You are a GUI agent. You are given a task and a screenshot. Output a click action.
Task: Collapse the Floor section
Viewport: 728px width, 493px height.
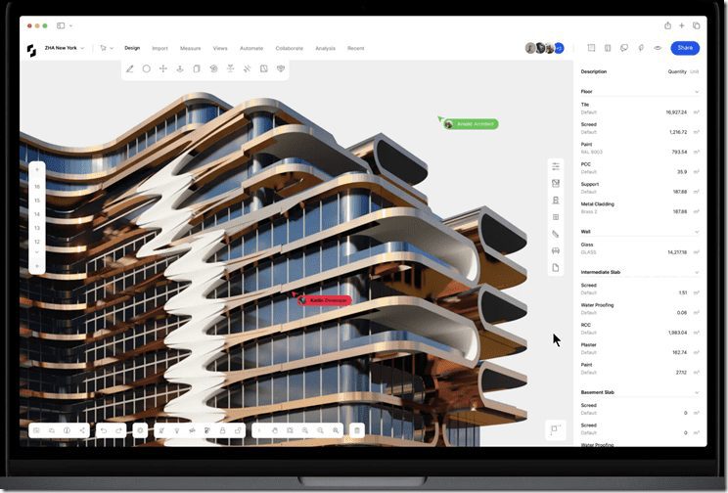coord(697,92)
